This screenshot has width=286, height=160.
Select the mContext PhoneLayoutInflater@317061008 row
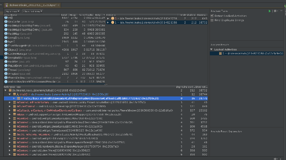105,142
